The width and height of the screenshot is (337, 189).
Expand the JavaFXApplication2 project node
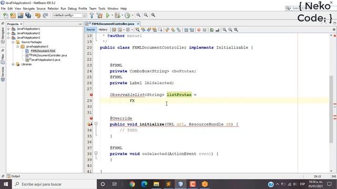[x=8, y=33]
